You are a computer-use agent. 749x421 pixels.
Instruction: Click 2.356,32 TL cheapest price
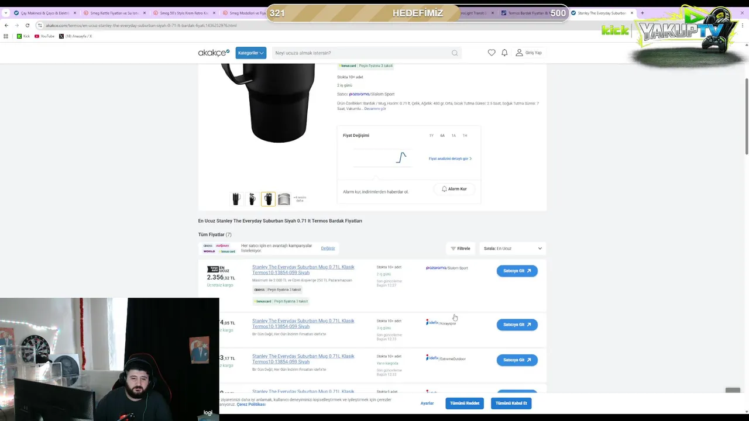click(221, 278)
